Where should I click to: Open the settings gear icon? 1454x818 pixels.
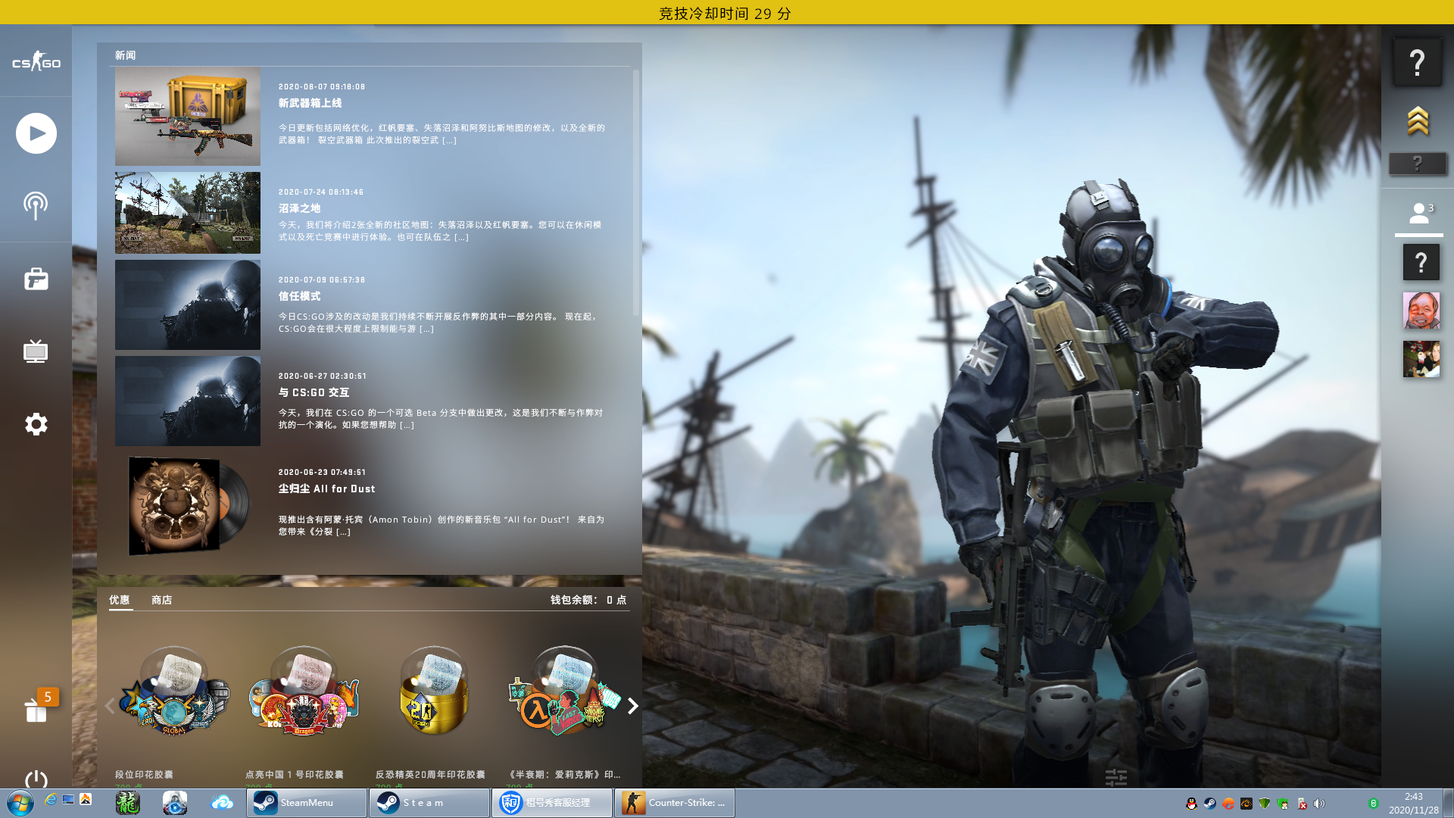36,424
